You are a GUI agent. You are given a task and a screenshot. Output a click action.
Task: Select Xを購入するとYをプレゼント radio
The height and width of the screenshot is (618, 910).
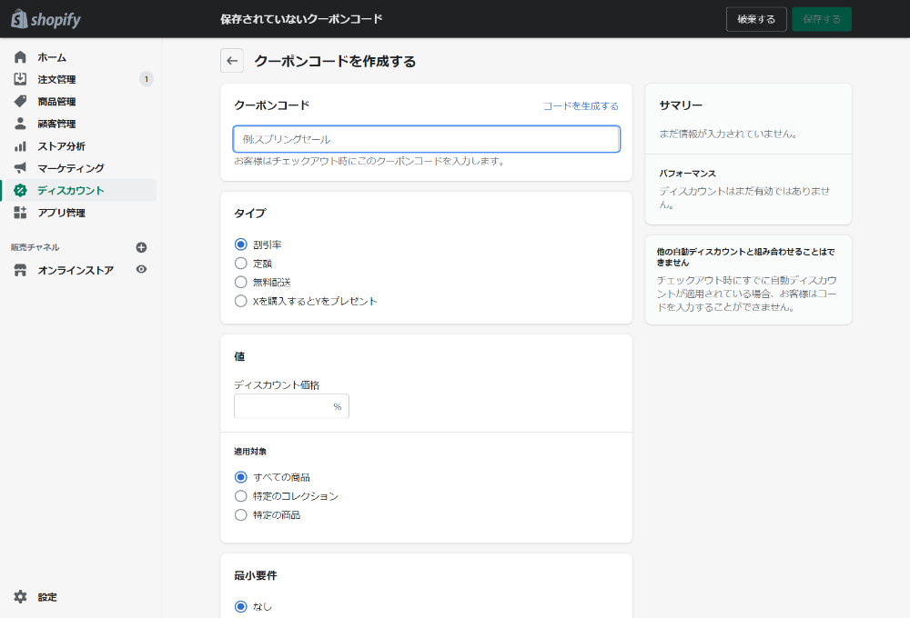(x=241, y=301)
